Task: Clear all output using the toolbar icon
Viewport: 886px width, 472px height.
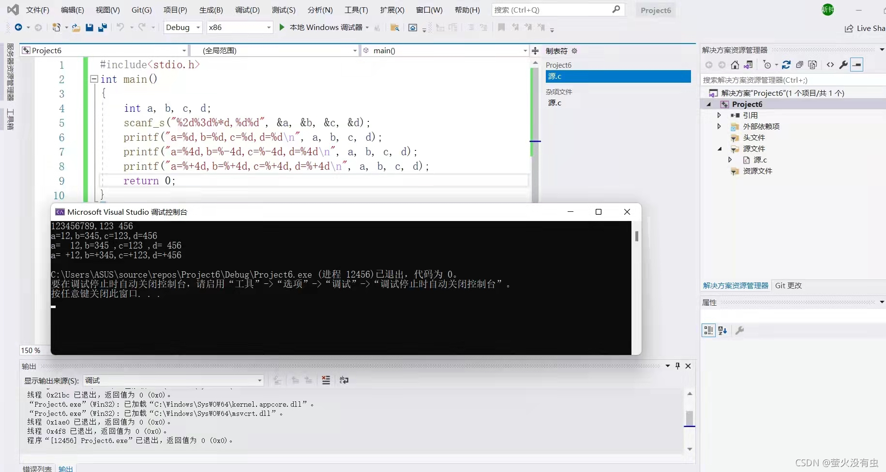Action: tap(326, 381)
